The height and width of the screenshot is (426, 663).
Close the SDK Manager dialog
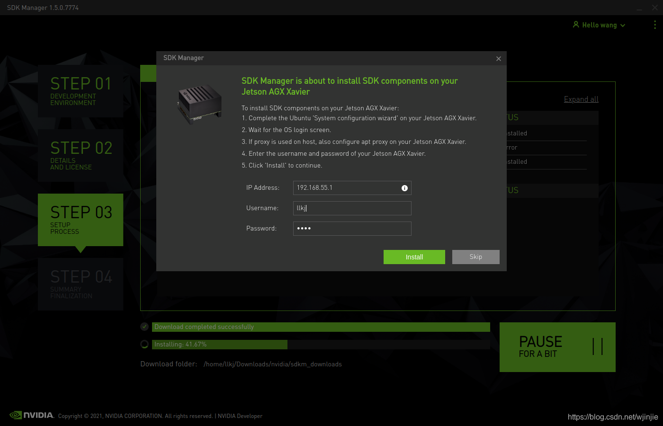point(498,59)
